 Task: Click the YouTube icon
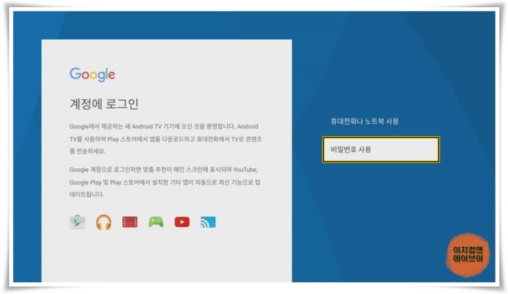[x=182, y=222]
